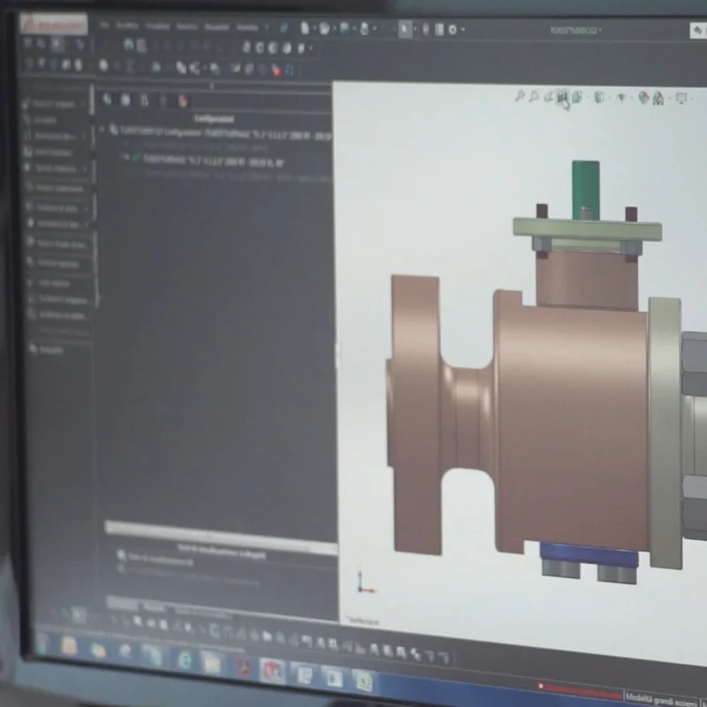The image size is (707, 707).
Task: Expand the View Settings dropdown arrow
Action: [691, 98]
